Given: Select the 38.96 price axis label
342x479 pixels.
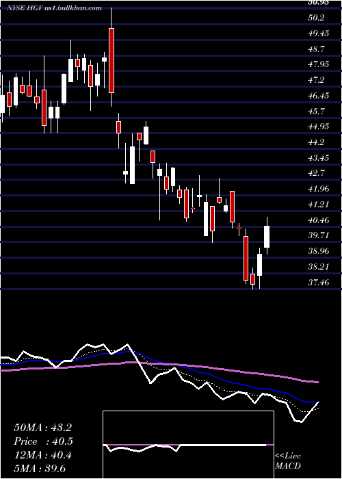Looking at the screenshot, I should pos(319,251).
